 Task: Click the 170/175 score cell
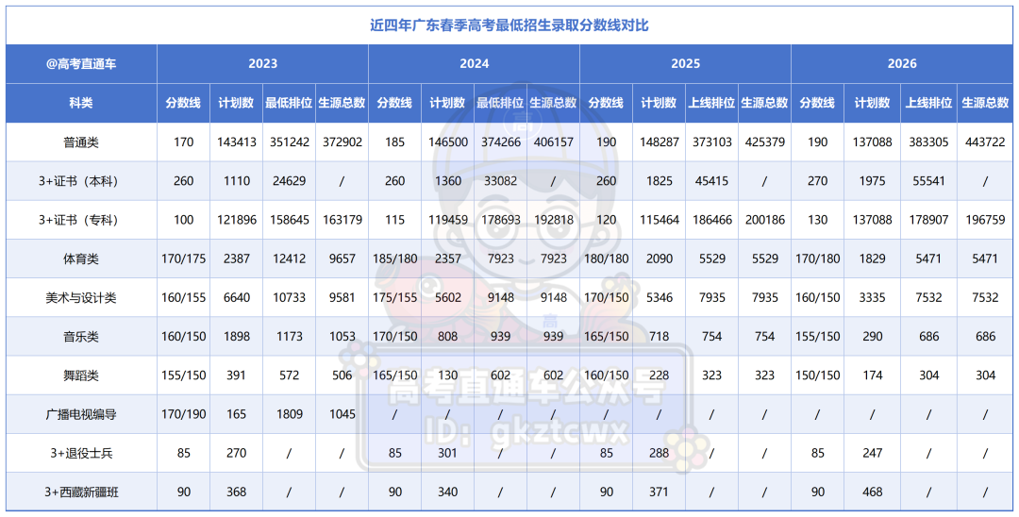[x=183, y=259]
